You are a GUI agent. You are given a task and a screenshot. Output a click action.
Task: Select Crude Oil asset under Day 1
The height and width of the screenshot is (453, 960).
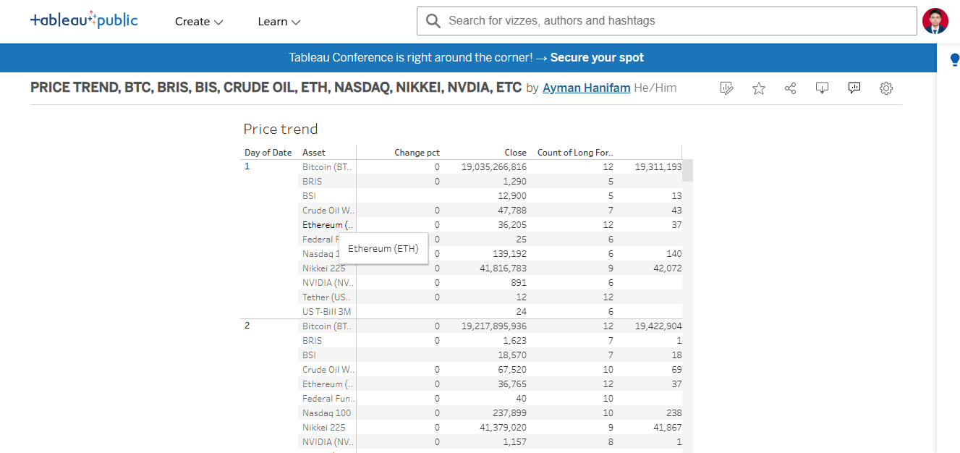click(x=327, y=211)
